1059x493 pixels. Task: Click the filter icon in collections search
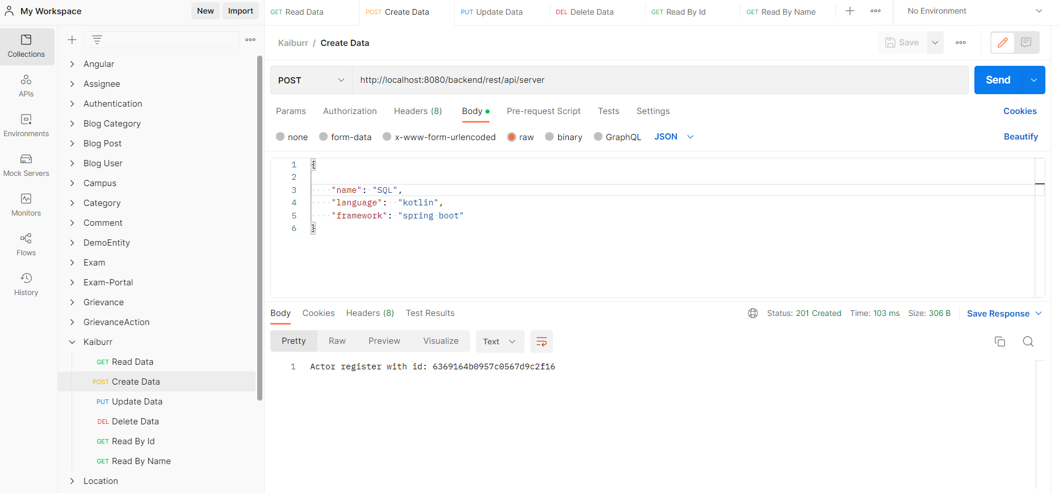97,40
